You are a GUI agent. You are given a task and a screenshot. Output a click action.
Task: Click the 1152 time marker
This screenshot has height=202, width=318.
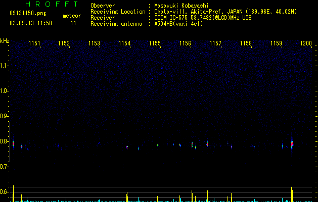[x=64, y=43]
